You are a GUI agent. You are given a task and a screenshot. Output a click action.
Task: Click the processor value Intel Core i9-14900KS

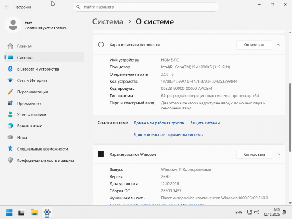click(196, 67)
